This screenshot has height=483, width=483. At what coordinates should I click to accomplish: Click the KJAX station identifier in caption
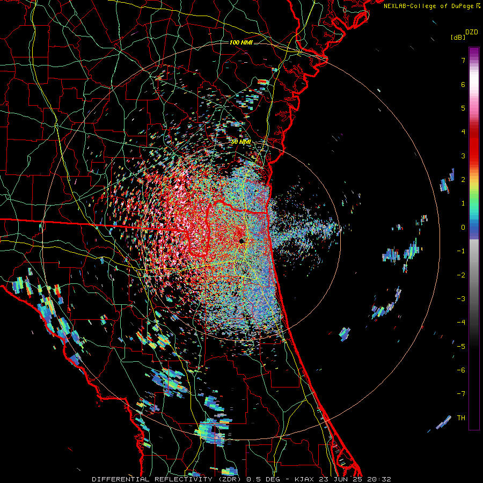[x=304, y=479]
